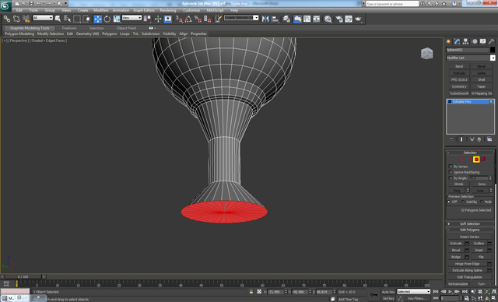Enable the By Vertex checkbox

pos(451,167)
